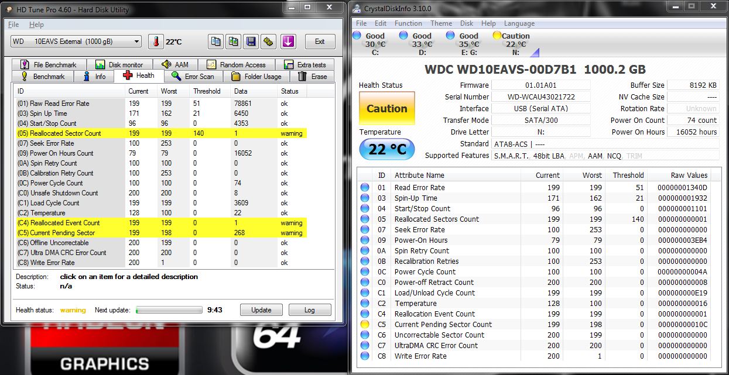Open the CrystalDiskInfo Theme menu
This screenshot has height=375, width=729.
[441, 23]
